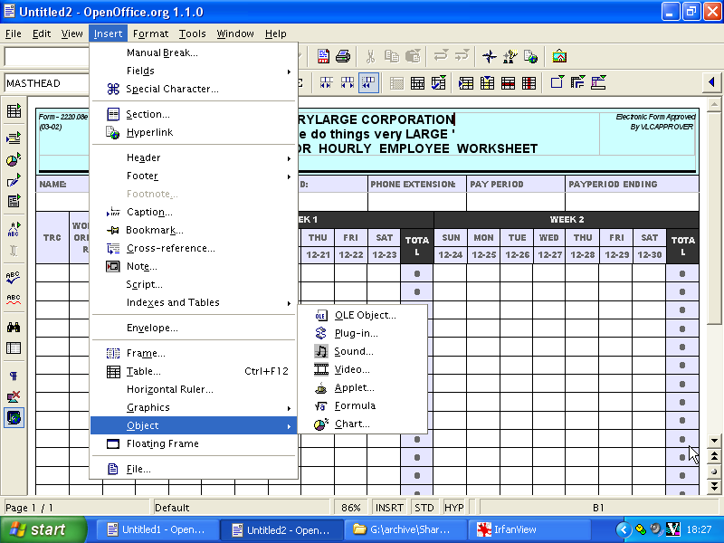Click the Spellcheck ABC checkmark sidebar icon
Viewport: 724px width, 543px height.
point(14,277)
